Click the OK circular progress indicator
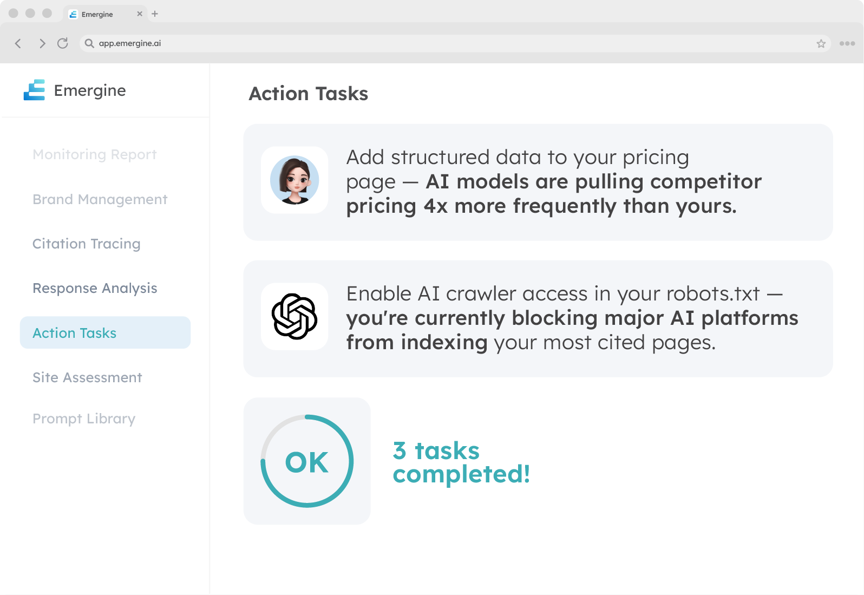864x595 pixels. coord(307,461)
